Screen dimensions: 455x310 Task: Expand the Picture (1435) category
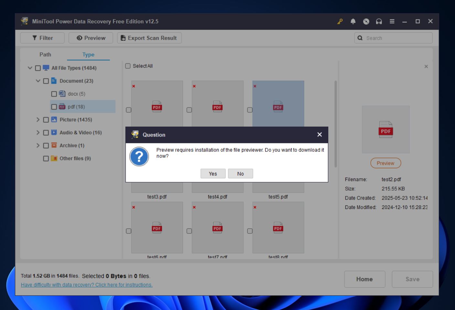(38, 119)
